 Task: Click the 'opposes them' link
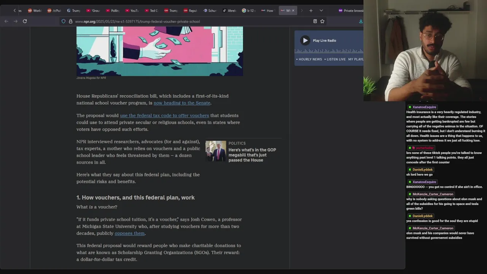[x=129, y=233]
